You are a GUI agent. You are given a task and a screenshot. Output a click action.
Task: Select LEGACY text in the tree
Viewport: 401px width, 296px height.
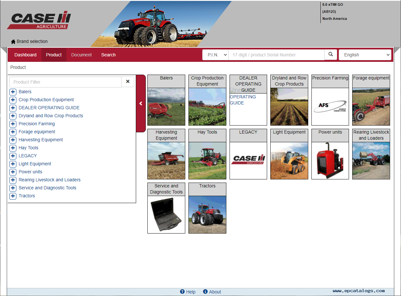(x=28, y=156)
